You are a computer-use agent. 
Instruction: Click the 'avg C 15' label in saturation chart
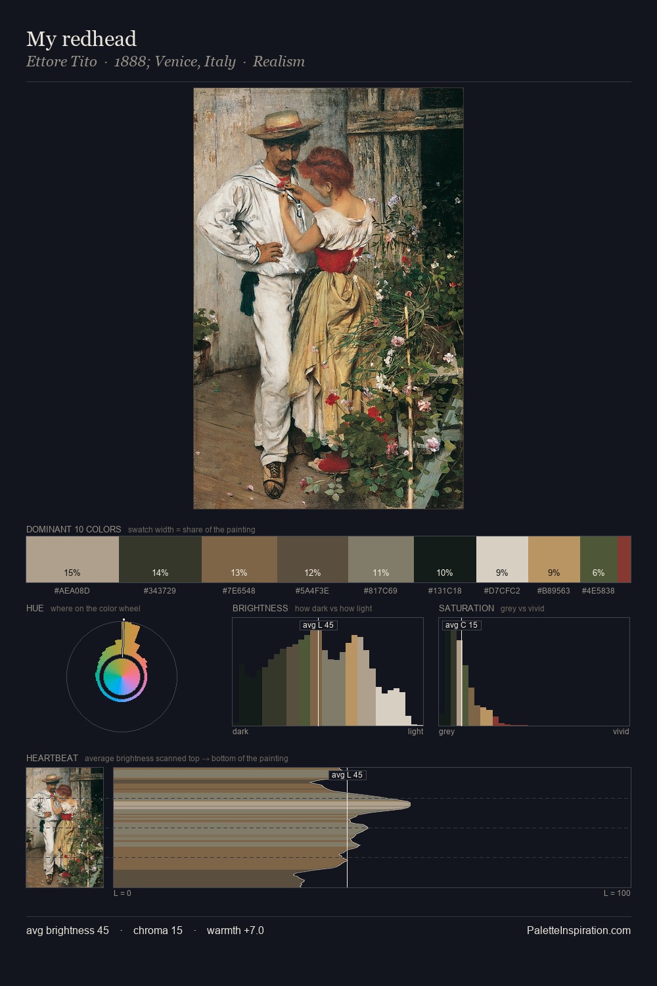tap(461, 625)
